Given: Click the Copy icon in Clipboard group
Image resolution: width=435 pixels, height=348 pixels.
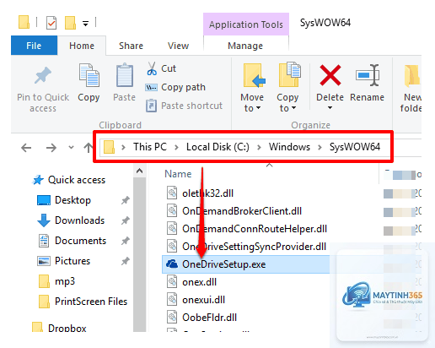Looking at the screenshot, I should (89, 75).
